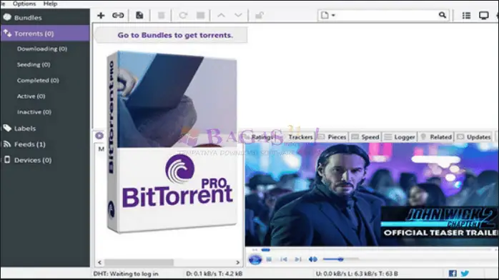Click horizontal scrollbar left arrow
Screen dimensions: 499x280
click(x=99, y=263)
